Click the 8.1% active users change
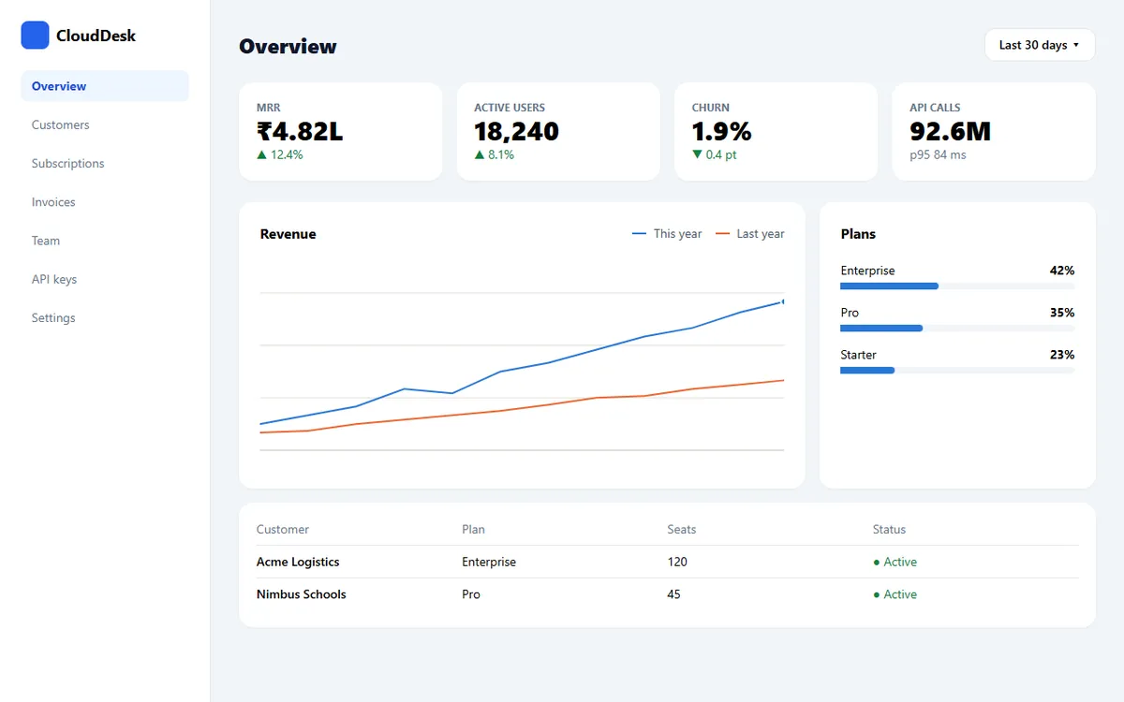The image size is (1124, 702). tap(495, 155)
